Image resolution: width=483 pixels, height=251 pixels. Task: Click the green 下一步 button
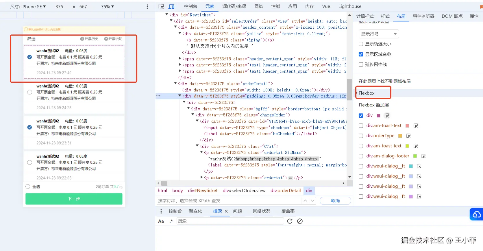[x=74, y=199]
